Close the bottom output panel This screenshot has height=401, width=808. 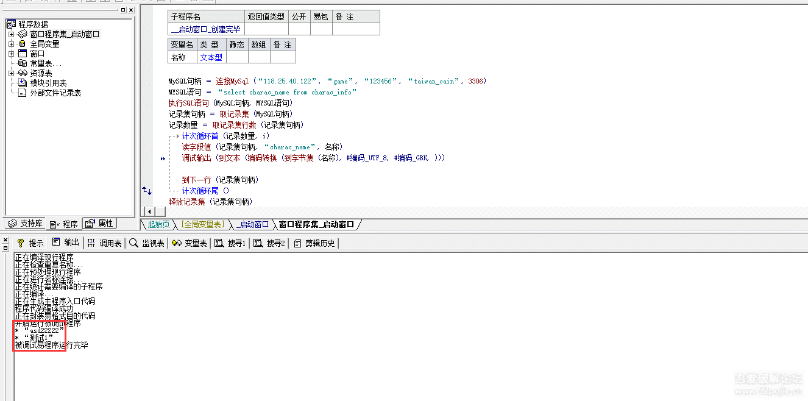5,240
